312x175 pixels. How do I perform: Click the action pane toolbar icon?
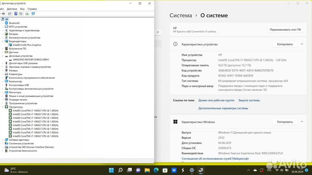click(21, 14)
